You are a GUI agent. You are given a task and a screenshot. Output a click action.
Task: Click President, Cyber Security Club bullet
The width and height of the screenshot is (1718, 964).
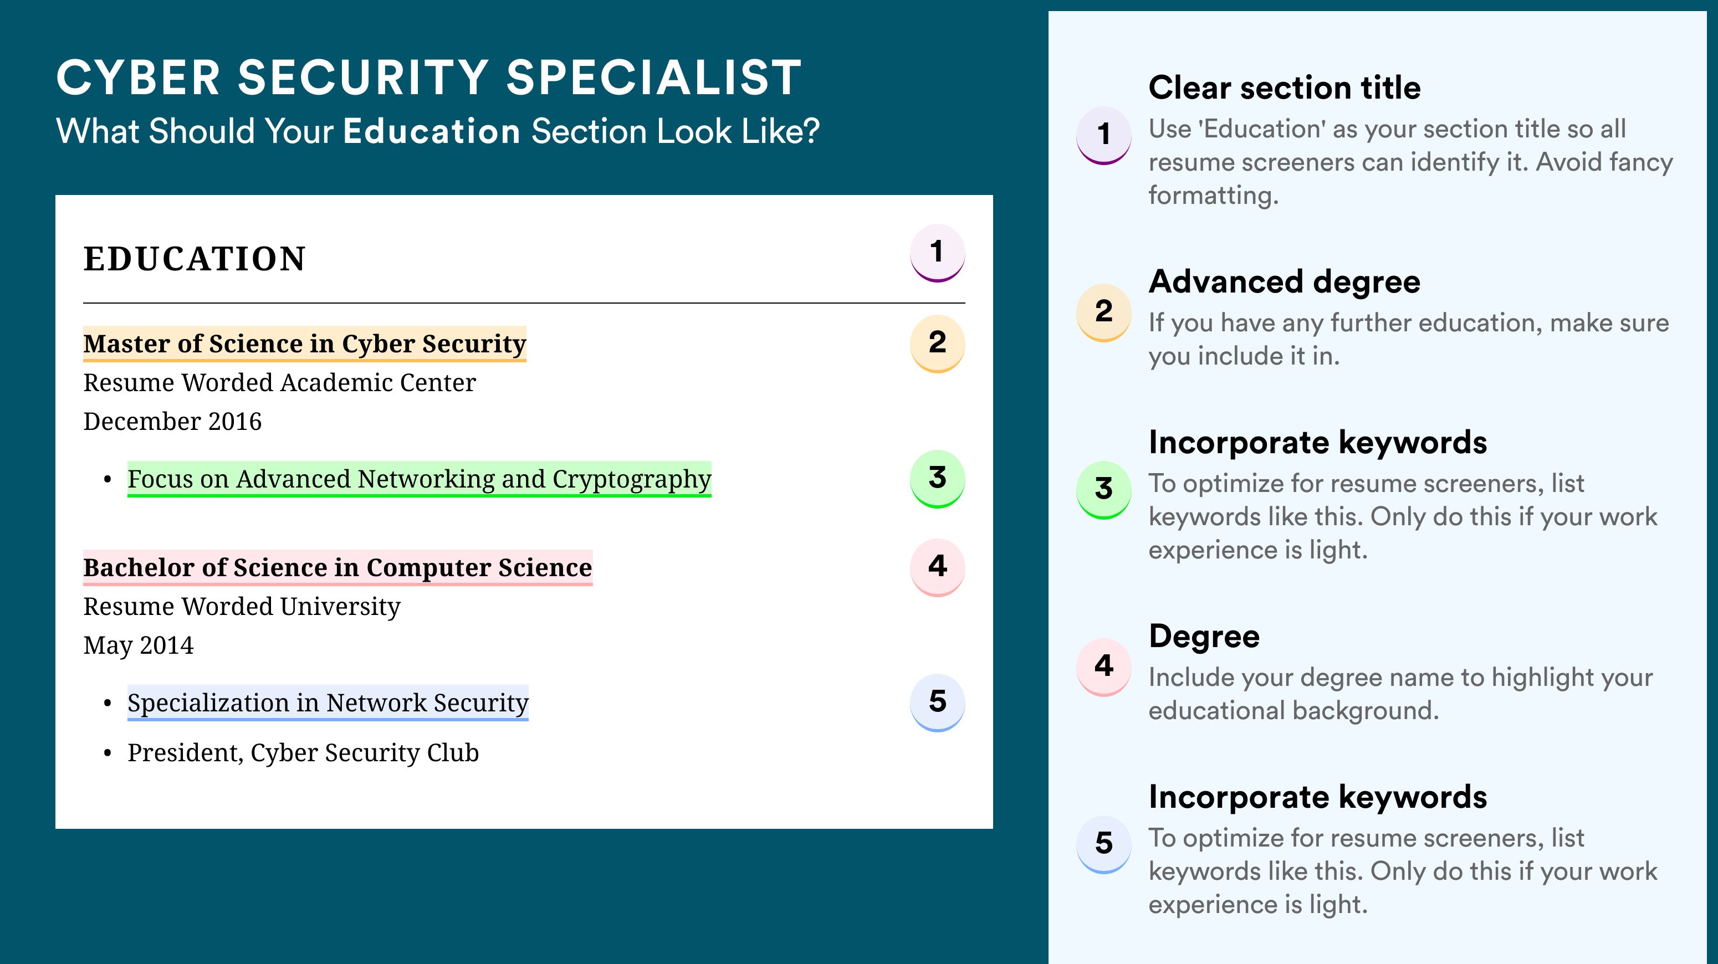(x=303, y=753)
